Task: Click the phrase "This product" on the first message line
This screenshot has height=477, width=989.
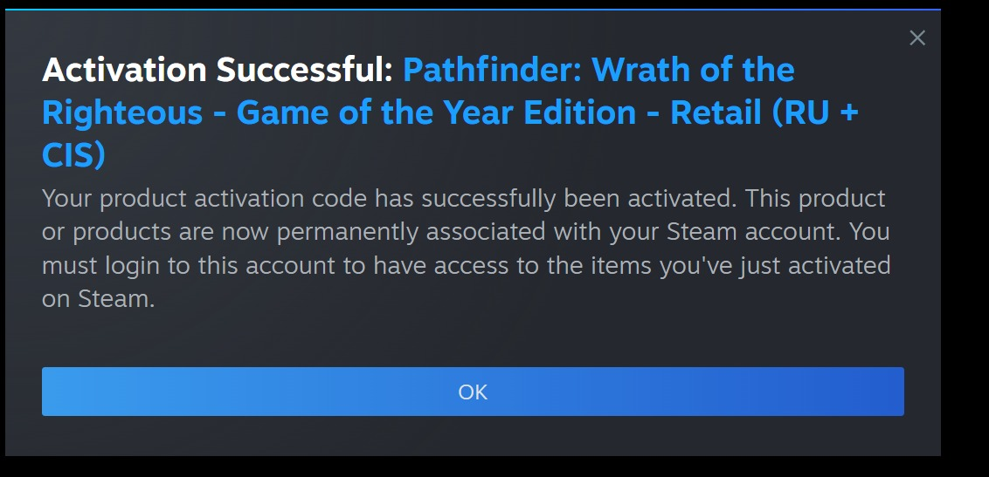Action: (815, 198)
